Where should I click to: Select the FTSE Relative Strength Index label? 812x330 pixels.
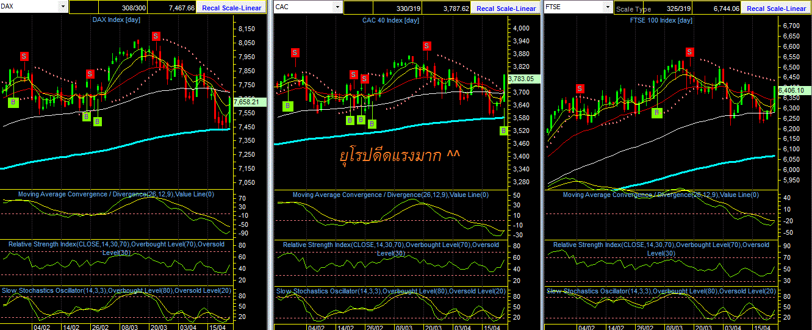(661, 249)
